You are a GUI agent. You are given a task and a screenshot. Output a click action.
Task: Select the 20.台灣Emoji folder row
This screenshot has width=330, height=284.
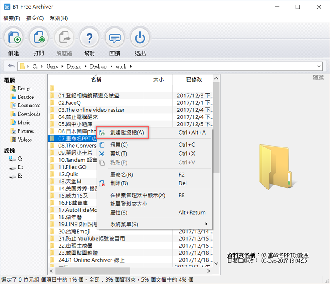click(74, 232)
